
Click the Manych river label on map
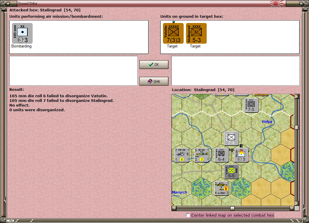(x=180, y=192)
